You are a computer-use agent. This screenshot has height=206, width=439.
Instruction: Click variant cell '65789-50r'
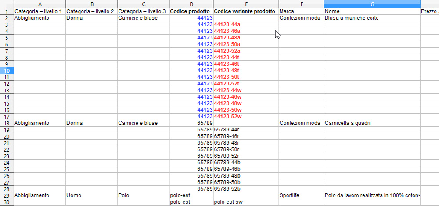click(246, 149)
